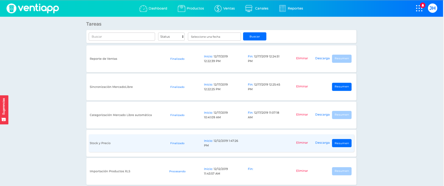Viewport: 444px width, 186px height.
Task: Delete the Stock y Precio task
Action: [x=302, y=143]
